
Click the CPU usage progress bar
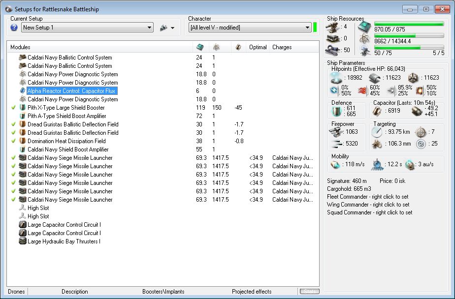pyautogui.click(x=409, y=23)
